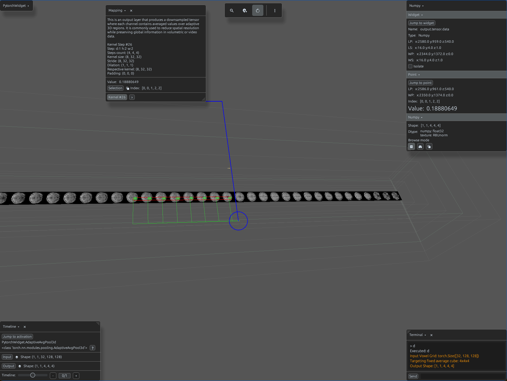This screenshot has width=507, height=381.
Task: Click the location pin with arrow toolbar icon
Action: (x=245, y=11)
